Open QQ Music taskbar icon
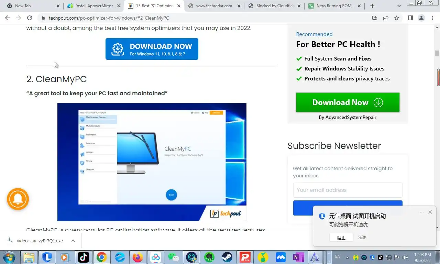This screenshot has height=264, width=440. pyautogui.click(x=263, y=257)
